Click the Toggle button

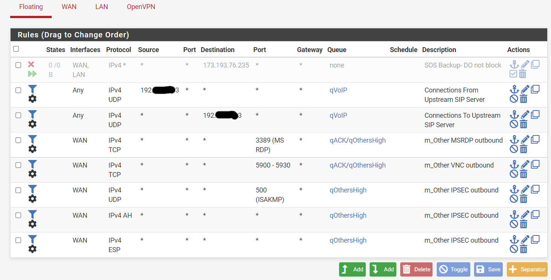pos(453,269)
